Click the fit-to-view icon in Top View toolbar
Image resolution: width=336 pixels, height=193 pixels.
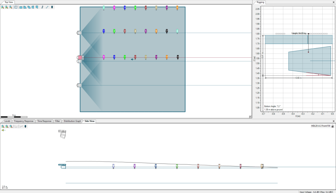click(16, 7)
